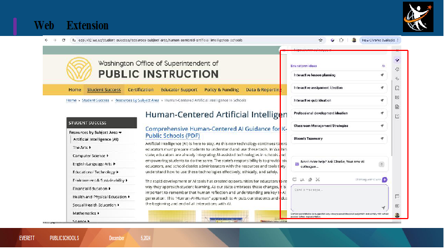444x249 pixels.
Task: Open the settings gear in extension sidebar
Action: tap(397, 206)
